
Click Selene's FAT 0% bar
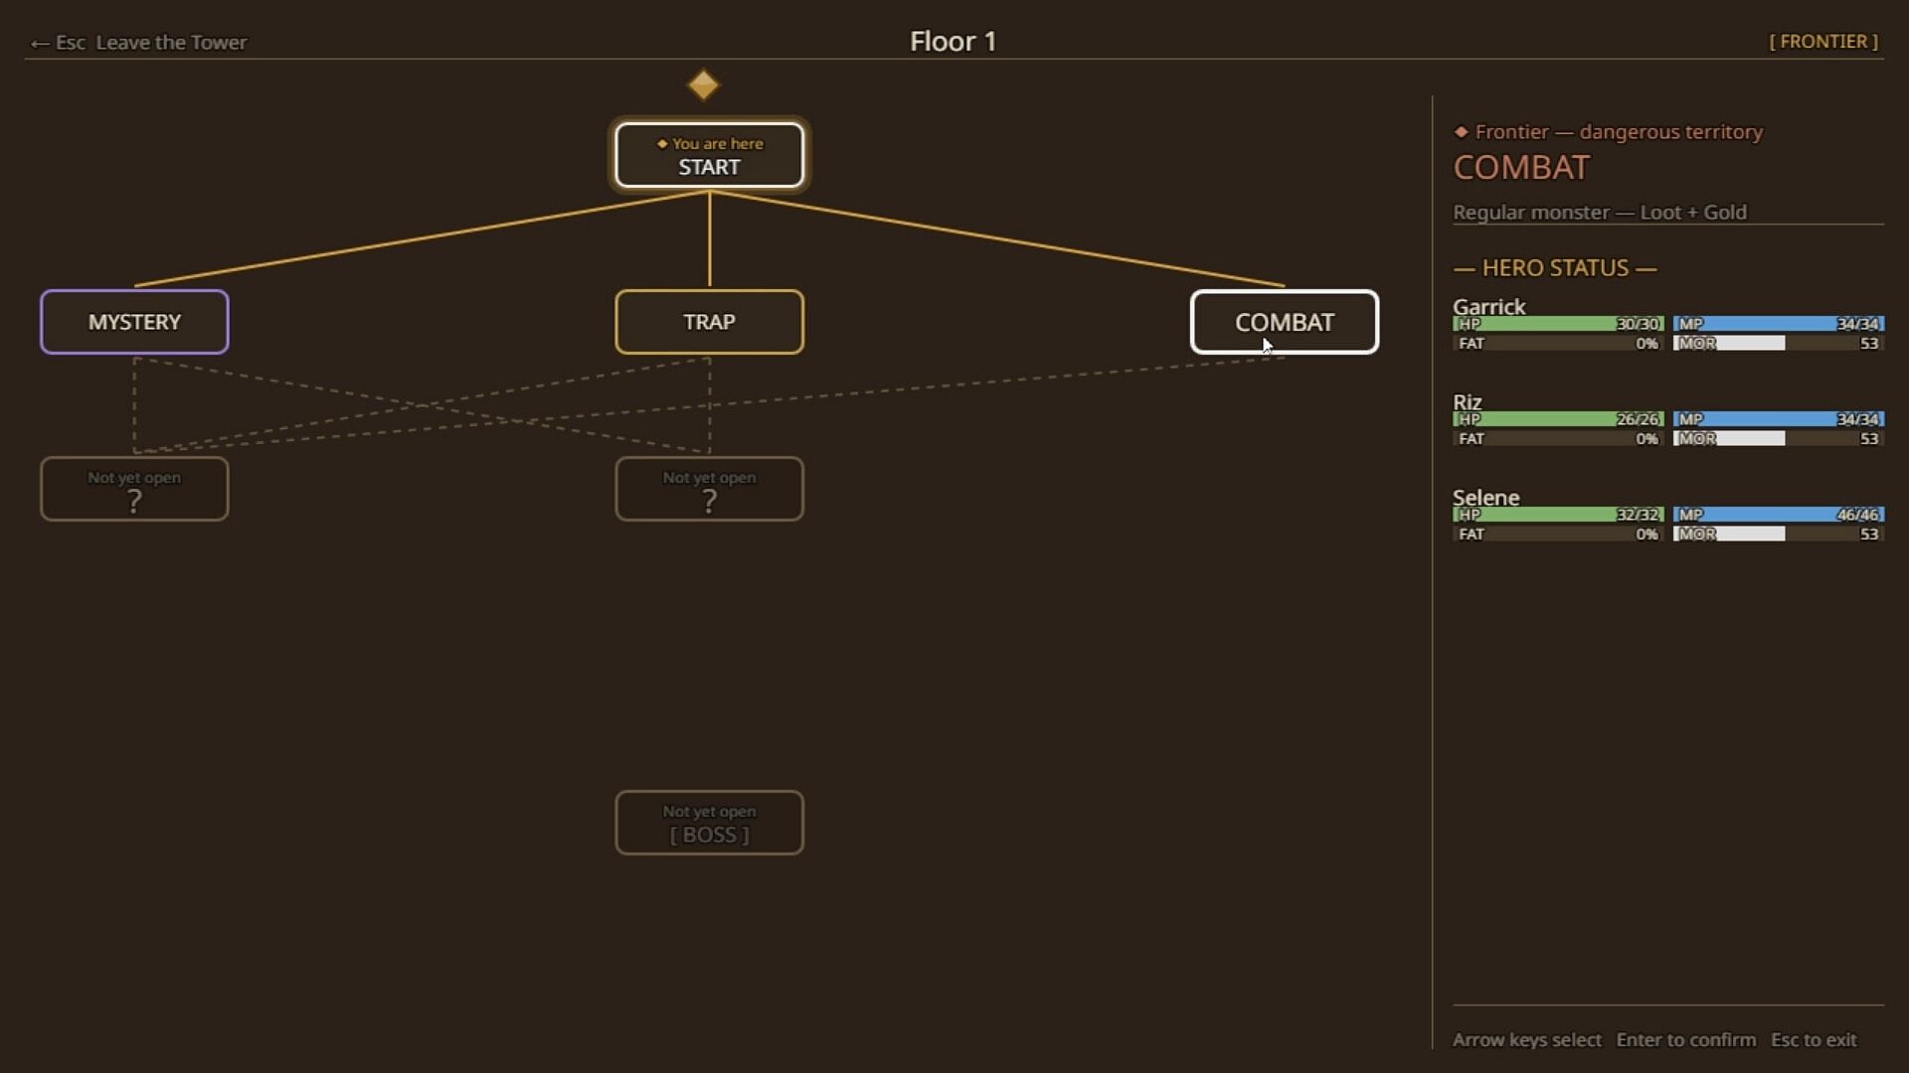point(1558,534)
